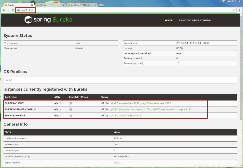Click the browser forward arrow
This screenshot has width=243, height=168.
click(x=9, y=10)
